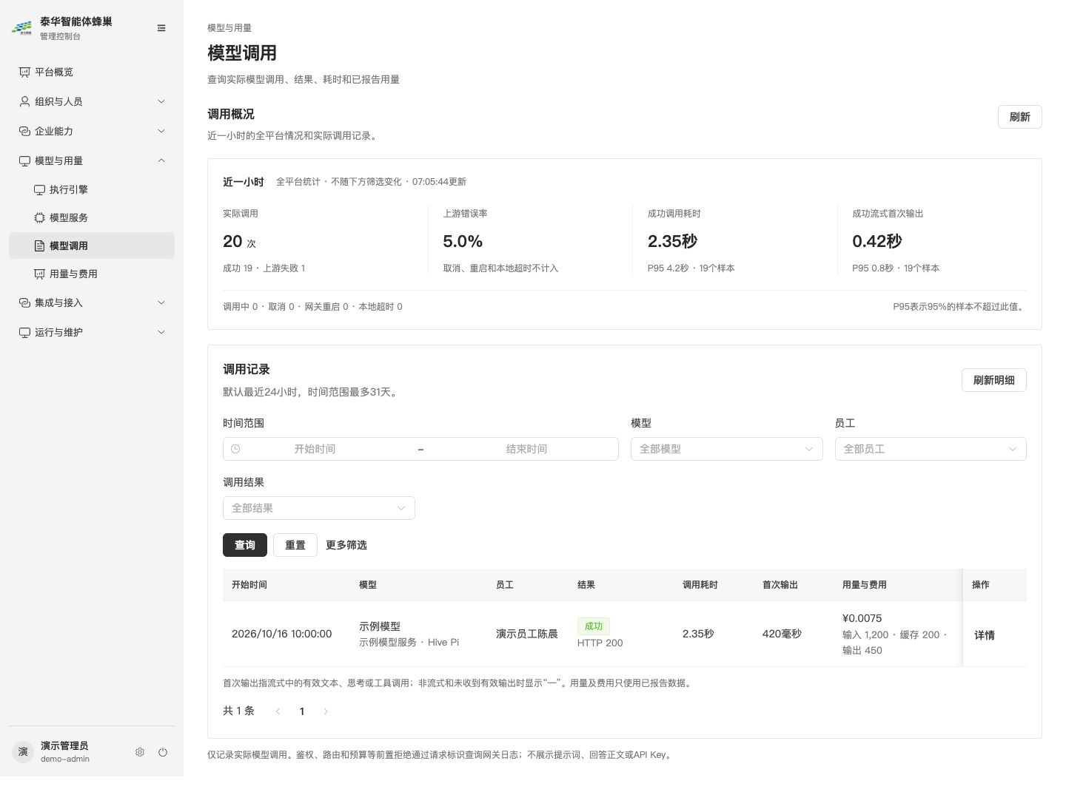Image resolution: width=1066 pixels, height=792 pixels.
Task: Click the previous page arrow
Action: point(278,711)
